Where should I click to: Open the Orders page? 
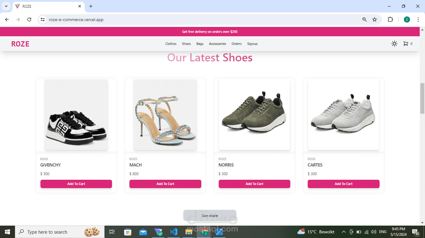click(236, 44)
